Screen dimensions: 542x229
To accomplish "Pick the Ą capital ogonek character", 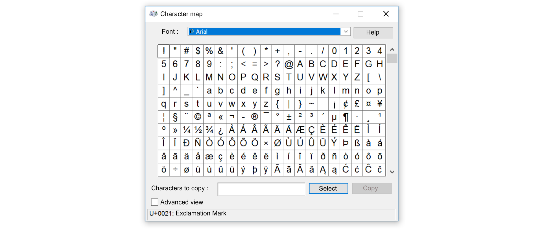I will 323,170.
